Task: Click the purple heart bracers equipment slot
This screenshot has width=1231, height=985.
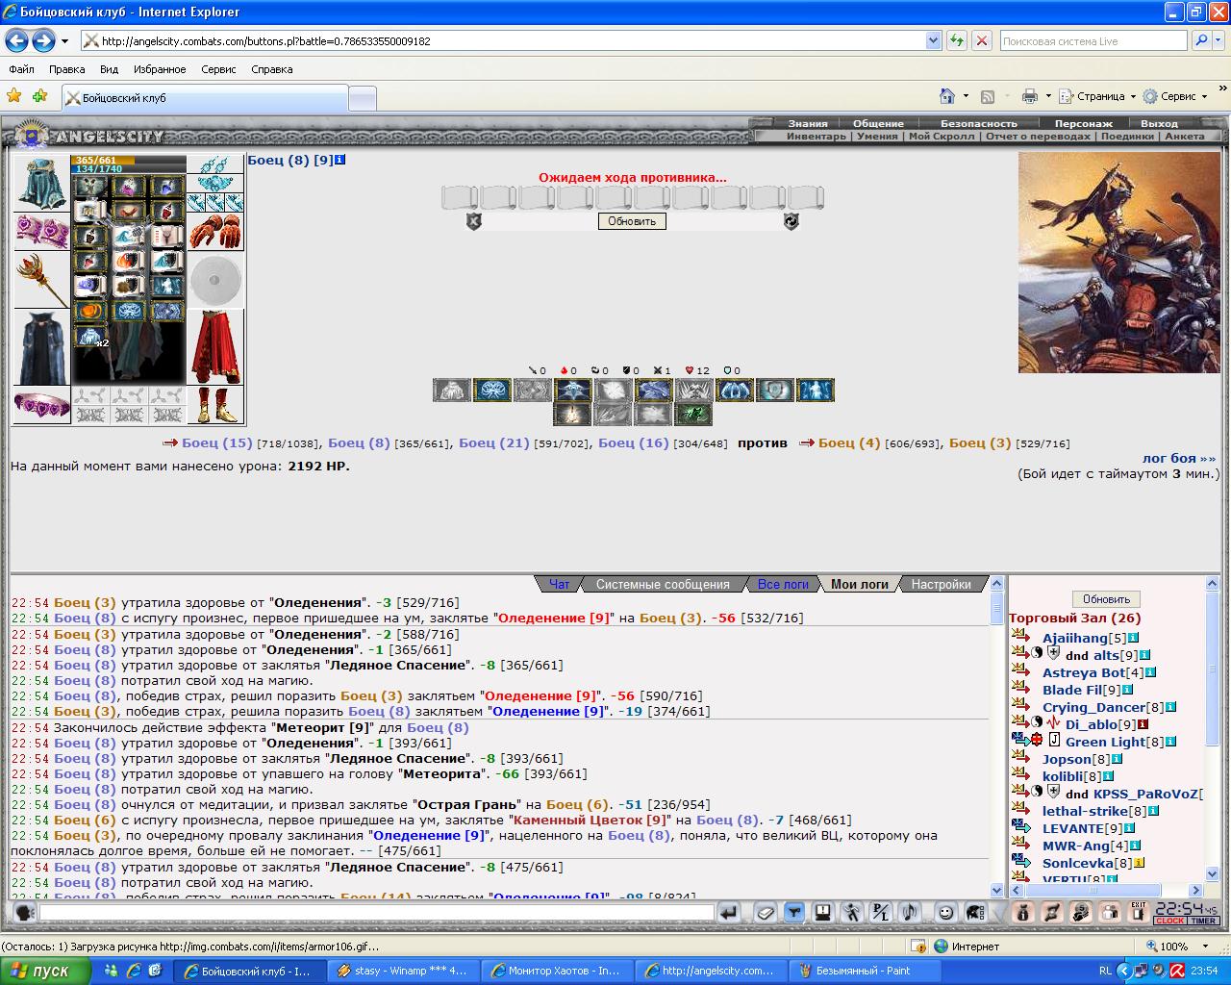Action: pyautogui.click(x=41, y=232)
